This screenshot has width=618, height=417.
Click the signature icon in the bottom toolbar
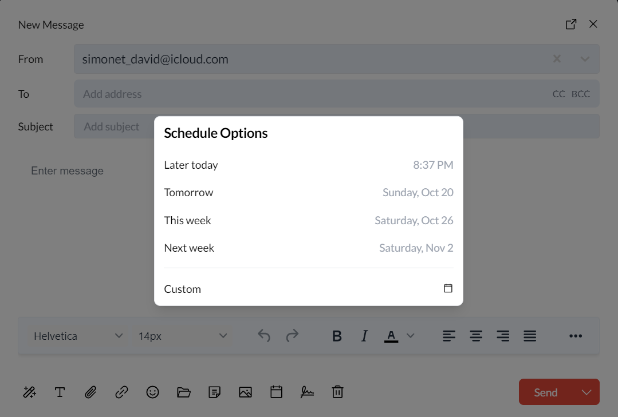(307, 392)
